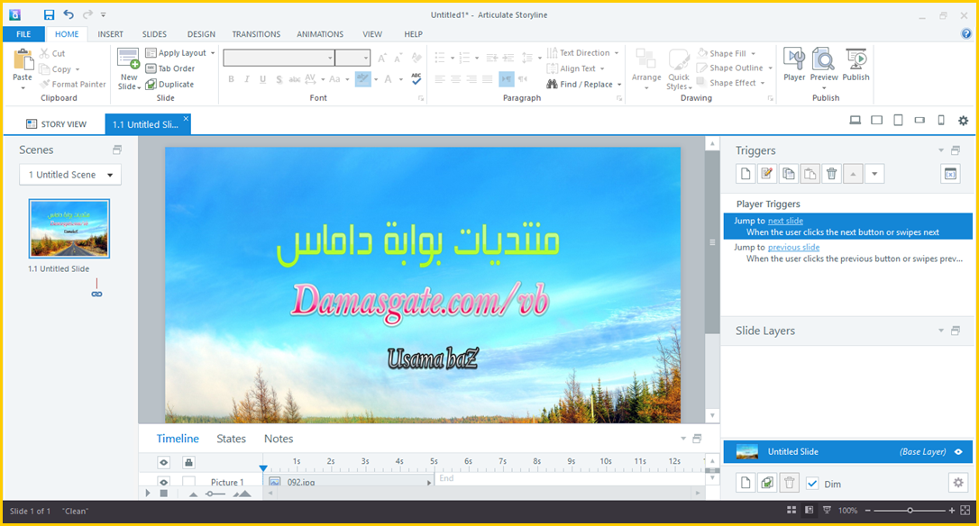Open the DESIGN ribbon tab
The height and width of the screenshot is (526, 979).
pos(201,34)
